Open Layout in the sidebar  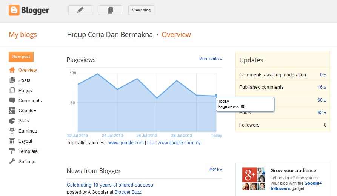(25, 141)
